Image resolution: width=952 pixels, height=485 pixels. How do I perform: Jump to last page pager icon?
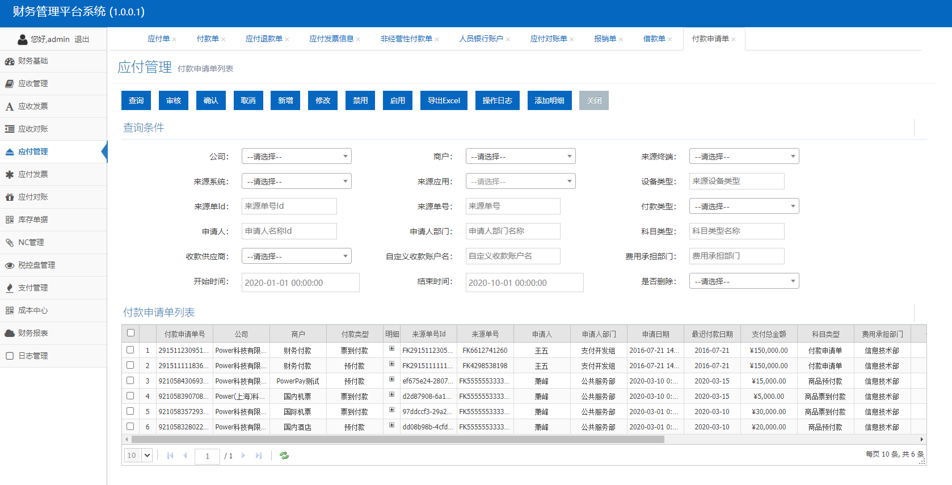pyautogui.click(x=259, y=456)
